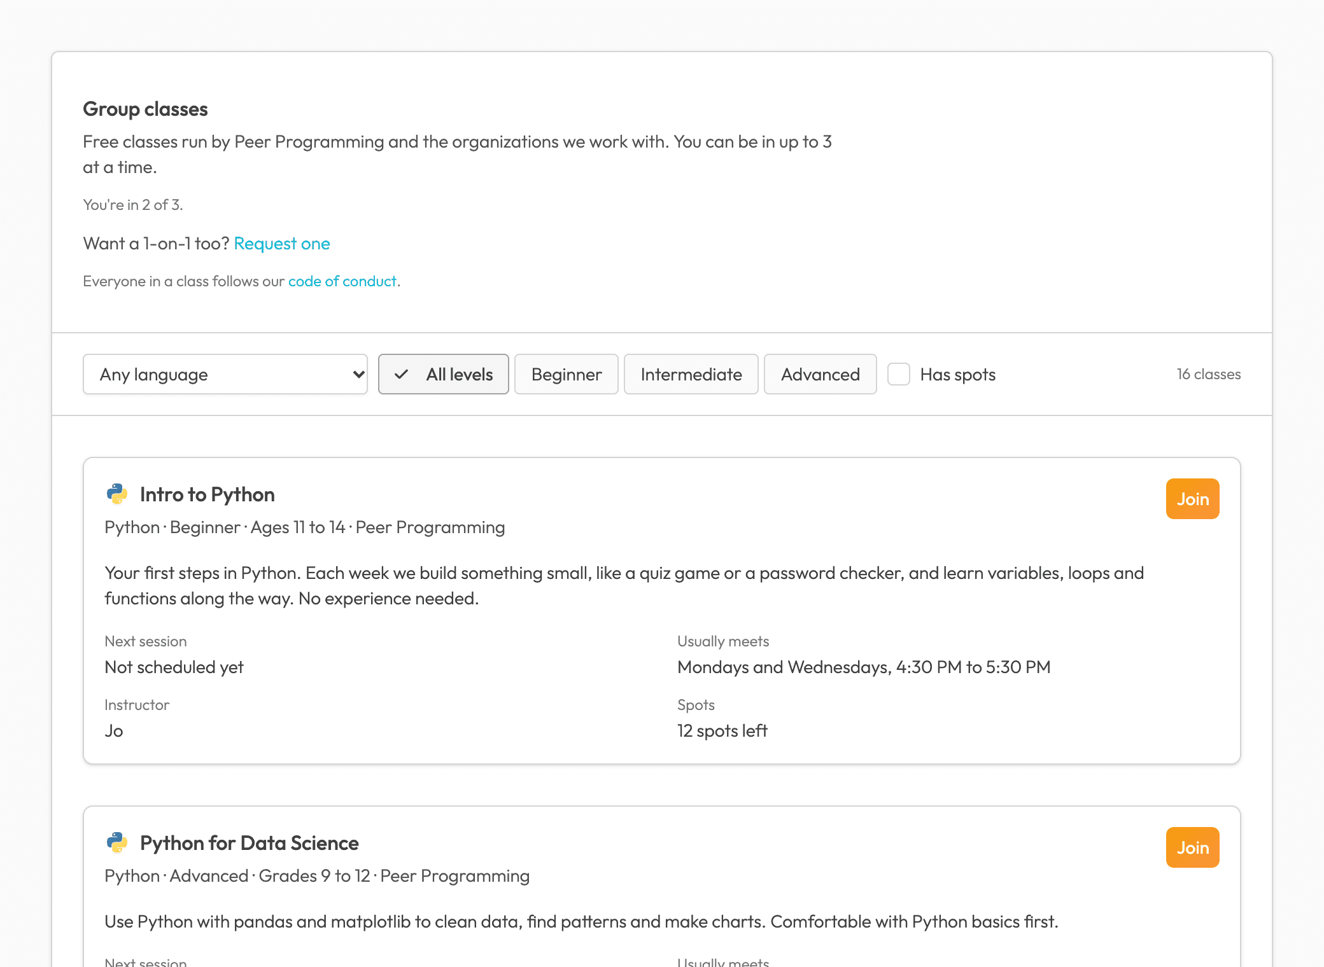Click the Group classes heading
Screen dimensions: 1324x967
pyautogui.click(x=145, y=109)
